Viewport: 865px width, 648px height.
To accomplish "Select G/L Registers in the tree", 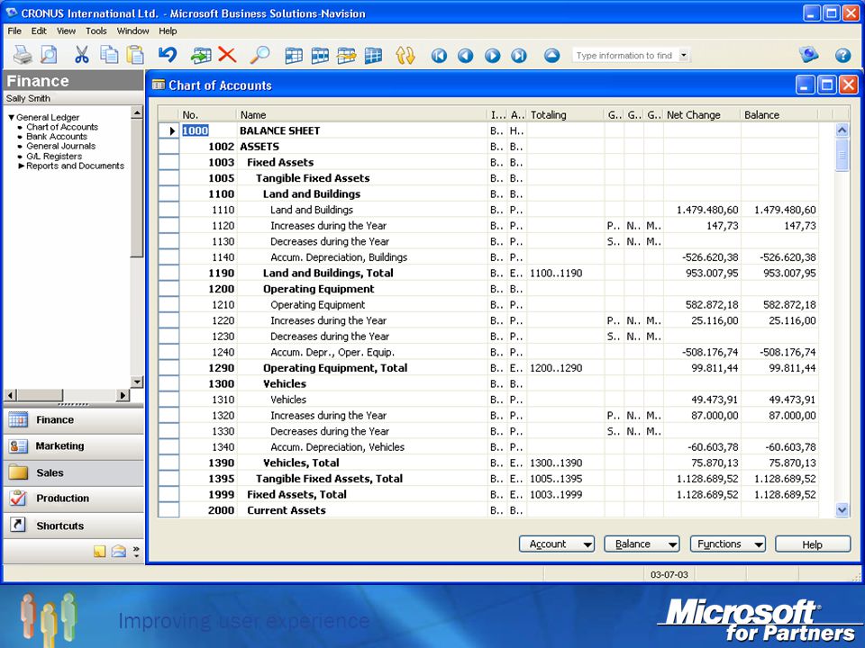I will point(54,156).
